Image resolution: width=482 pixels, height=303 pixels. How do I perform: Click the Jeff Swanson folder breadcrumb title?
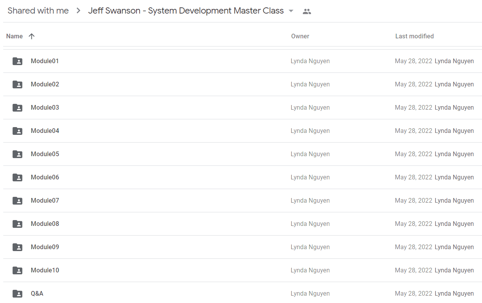click(x=186, y=11)
